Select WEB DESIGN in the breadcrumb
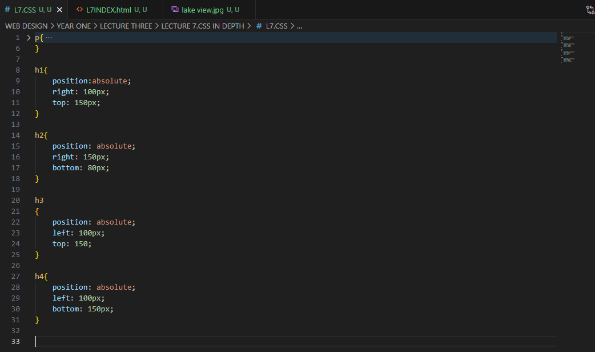The image size is (595, 352). 26,26
